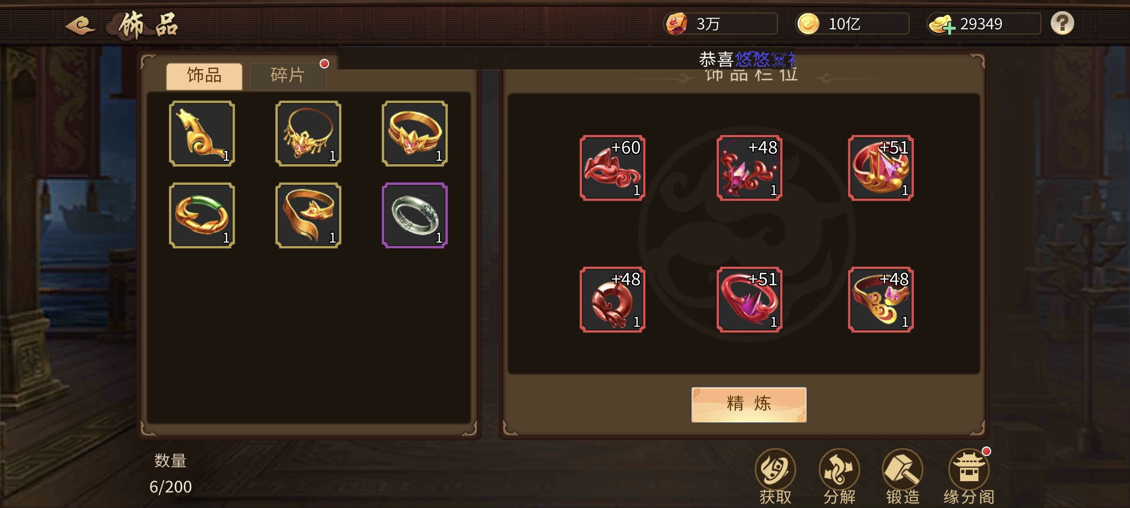The image size is (1130, 508).
Task: Open the help question mark icon
Action: click(1062, 23)
